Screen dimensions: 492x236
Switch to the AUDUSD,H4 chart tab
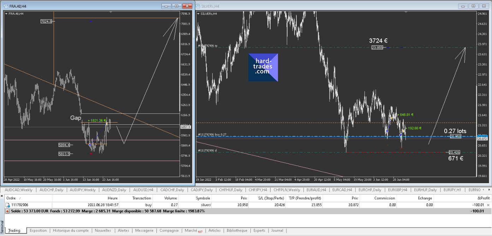point(143,190)
